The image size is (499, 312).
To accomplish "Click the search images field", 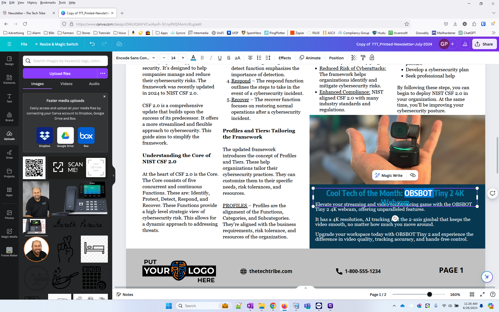I will coord(65,61).
